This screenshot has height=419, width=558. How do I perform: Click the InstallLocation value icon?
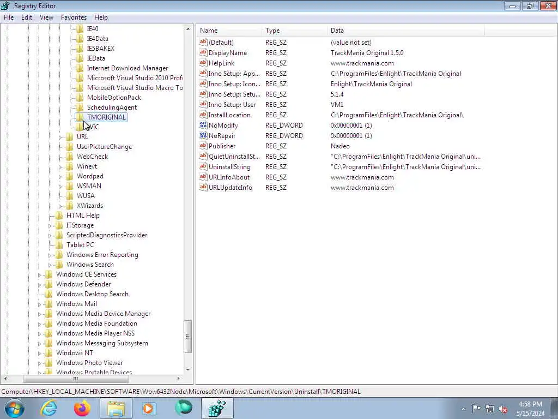point(203,115)
